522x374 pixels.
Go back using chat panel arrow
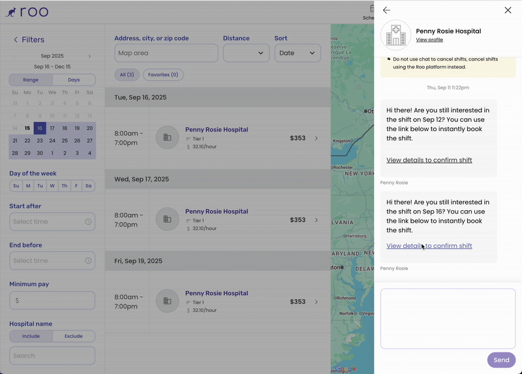coord(386,10)
